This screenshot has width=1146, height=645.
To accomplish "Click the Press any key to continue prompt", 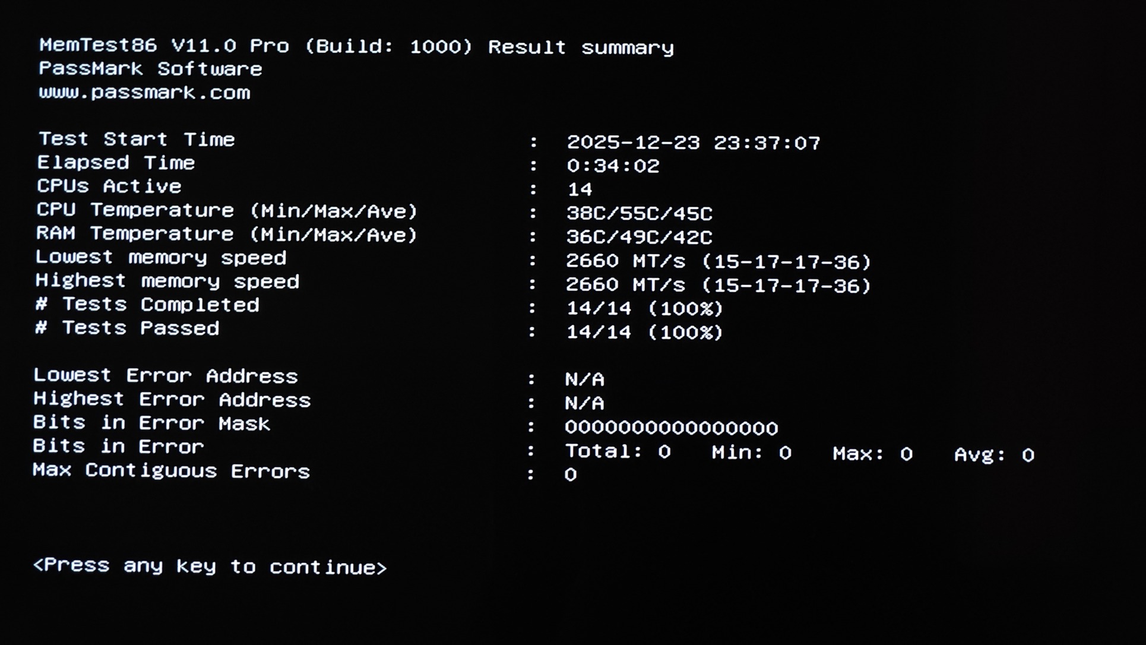I will click(x=210, y=566).
